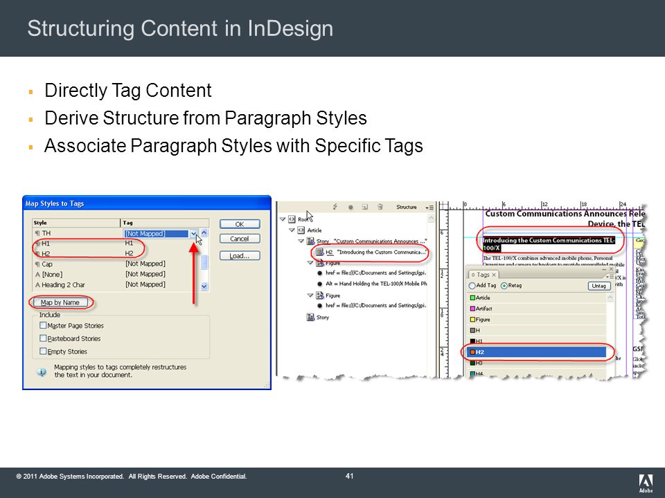Click the info icon in Map Styles dialog

click(42, 372)
